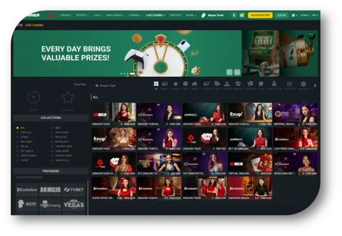Filter by 88MOJO provider logo
This screenshot has width=342, height=236.
[x=50, y=190]
